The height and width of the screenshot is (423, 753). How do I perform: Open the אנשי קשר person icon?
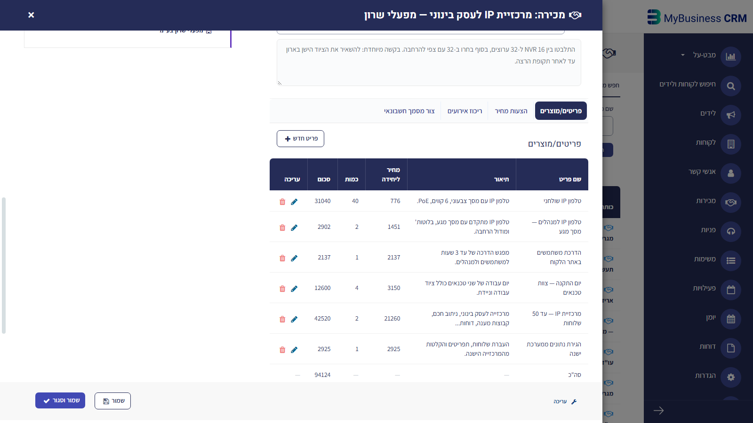click(731, 173)
